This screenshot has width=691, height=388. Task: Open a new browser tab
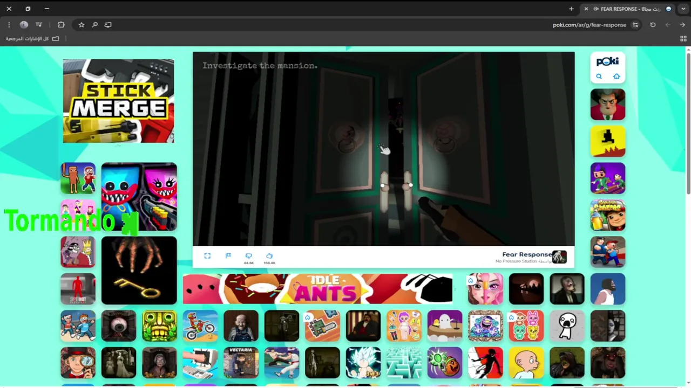click(571, 9)
